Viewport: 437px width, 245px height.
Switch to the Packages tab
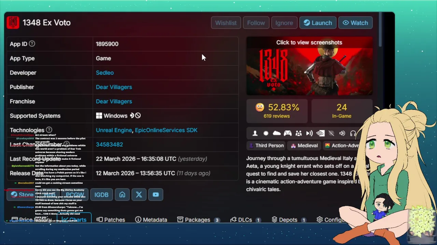click(x=198, y=219)
